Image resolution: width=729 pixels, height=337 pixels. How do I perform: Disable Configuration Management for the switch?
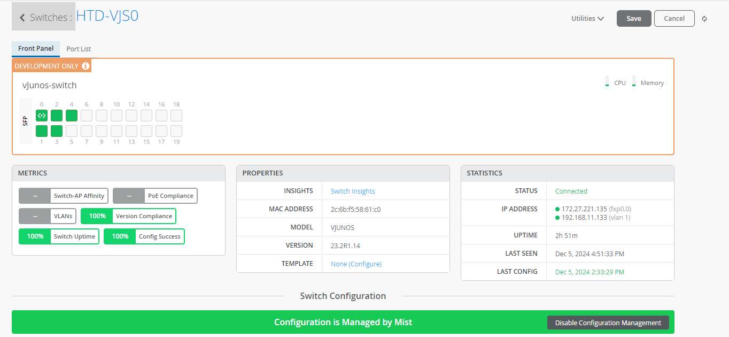(608, 323)
